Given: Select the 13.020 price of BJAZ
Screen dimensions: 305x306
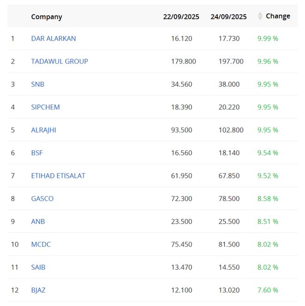Looking at the screenshot, I should coord(229,290).
